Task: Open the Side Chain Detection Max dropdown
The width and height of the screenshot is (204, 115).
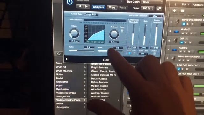Action: (156, 16)
